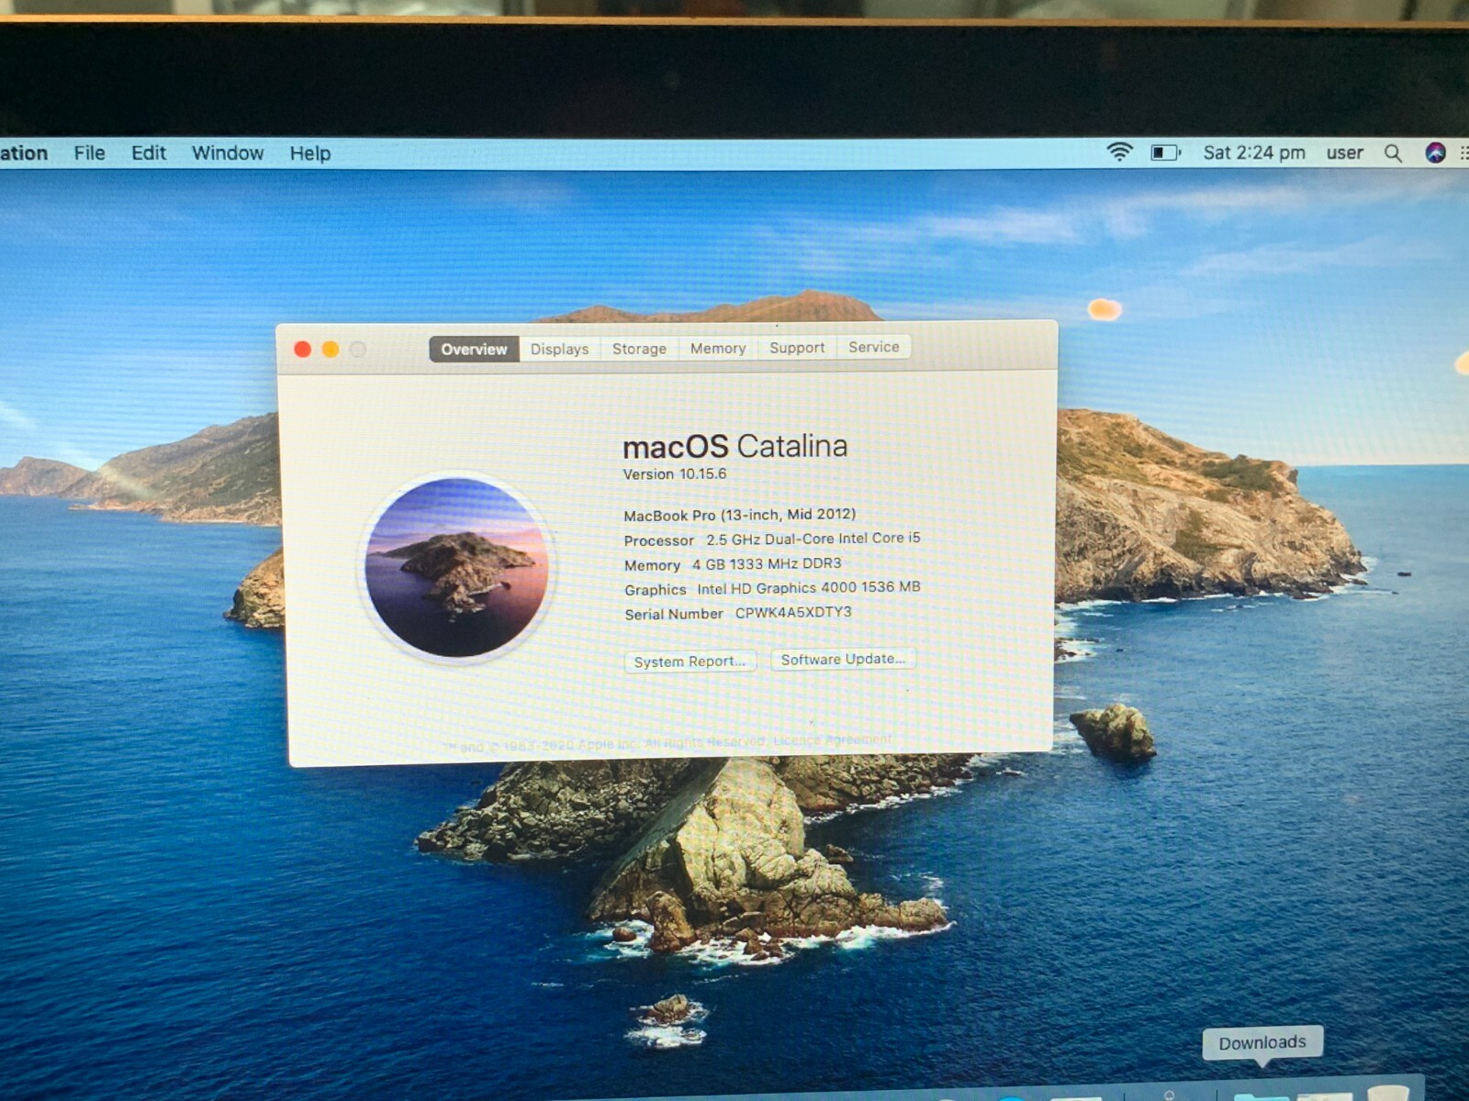Open the Notification Centre icon in the menu bar
The width and height of the screenshot is (1469, 1101).
pyautogui.click(x=1463, y=152)
